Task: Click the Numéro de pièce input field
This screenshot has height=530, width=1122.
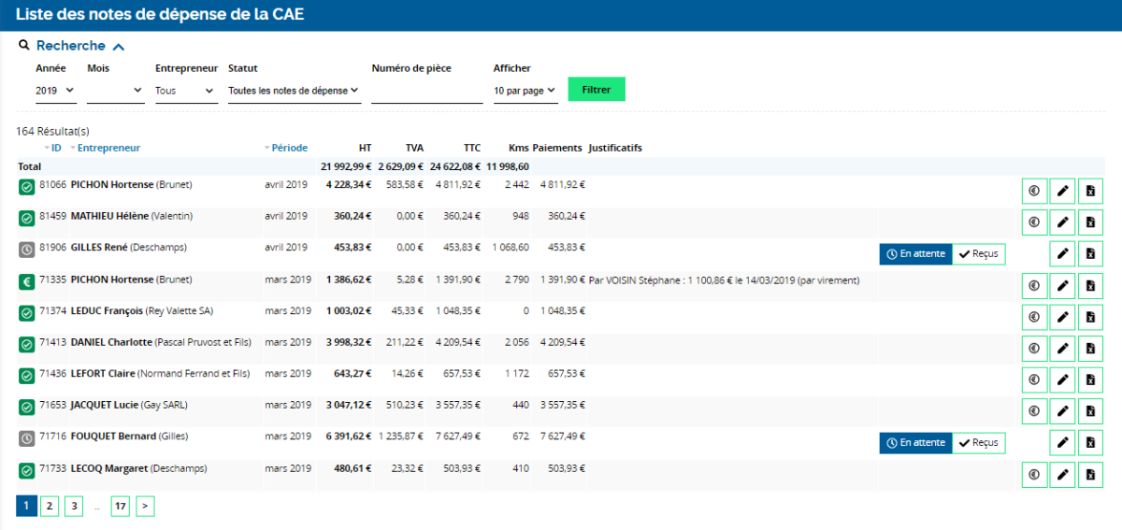Action: 426,91
